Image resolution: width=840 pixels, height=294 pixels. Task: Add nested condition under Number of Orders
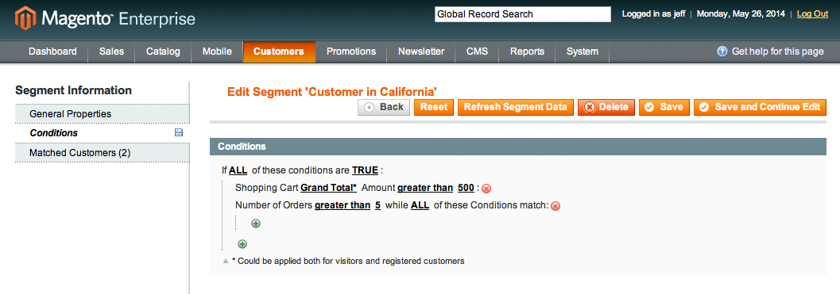256,223
